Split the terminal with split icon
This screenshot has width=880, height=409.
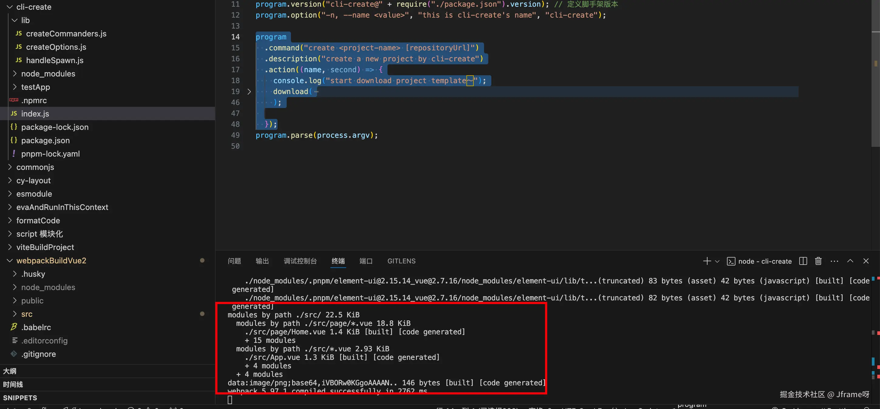803,261
